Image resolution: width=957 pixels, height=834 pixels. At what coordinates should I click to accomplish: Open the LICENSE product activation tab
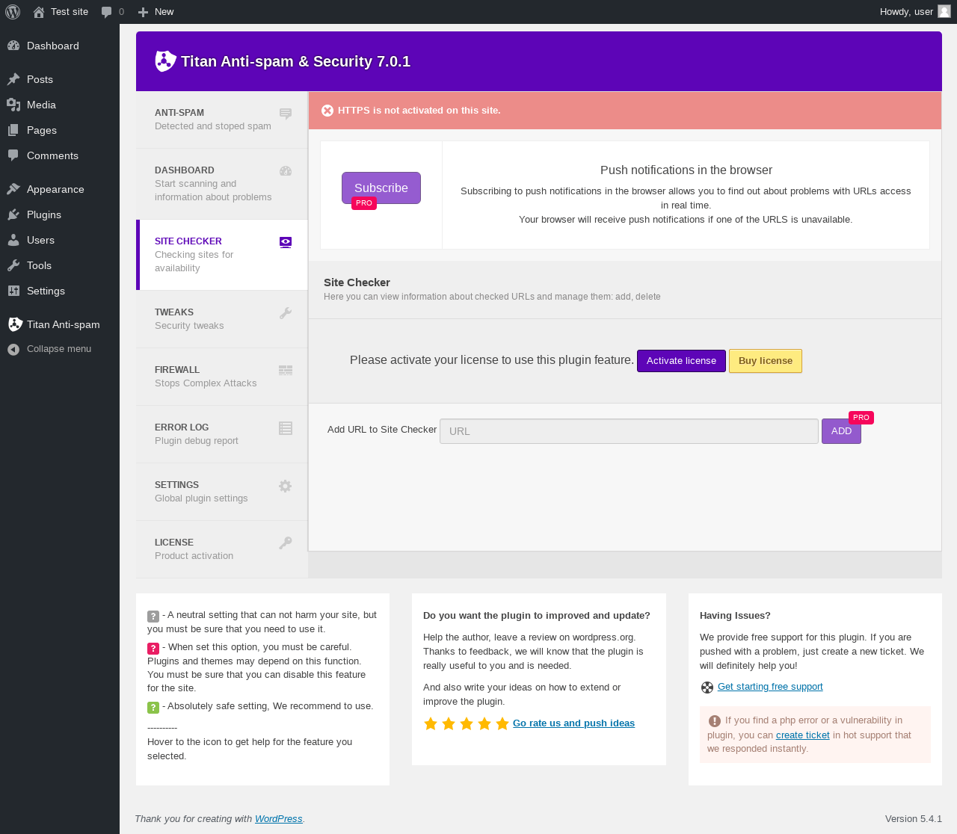tap(222, 549)
